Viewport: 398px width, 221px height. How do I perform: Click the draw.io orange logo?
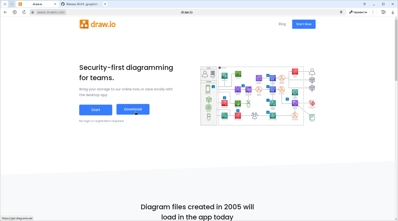[98, 24]
